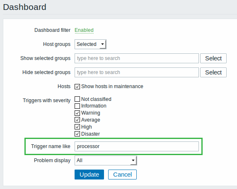Uncheck the Average severity checkbox
The width and height of the screenshot is (237, 189).
click(77, 120)
